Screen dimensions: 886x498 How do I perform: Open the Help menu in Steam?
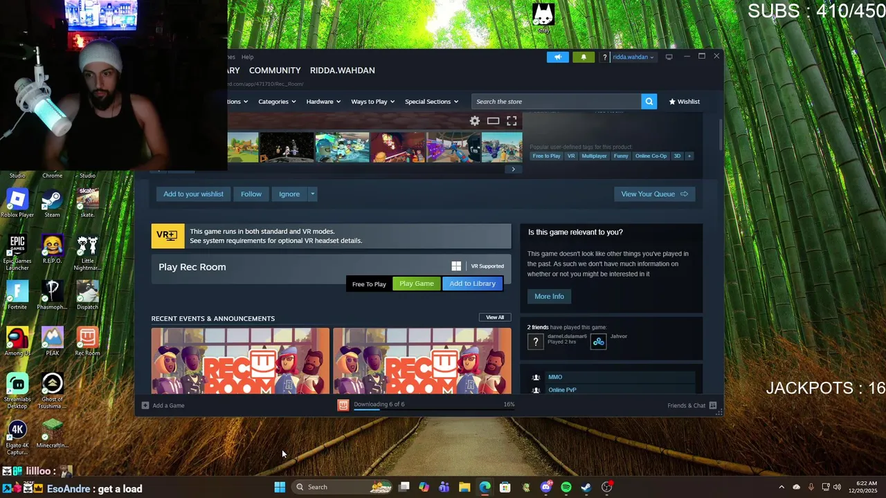point(247,57)
